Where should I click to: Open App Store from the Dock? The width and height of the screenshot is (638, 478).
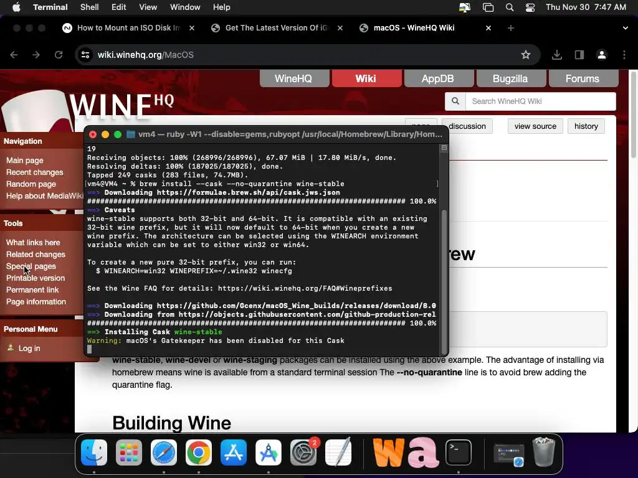pyautogui.click(x=234, y=452)
